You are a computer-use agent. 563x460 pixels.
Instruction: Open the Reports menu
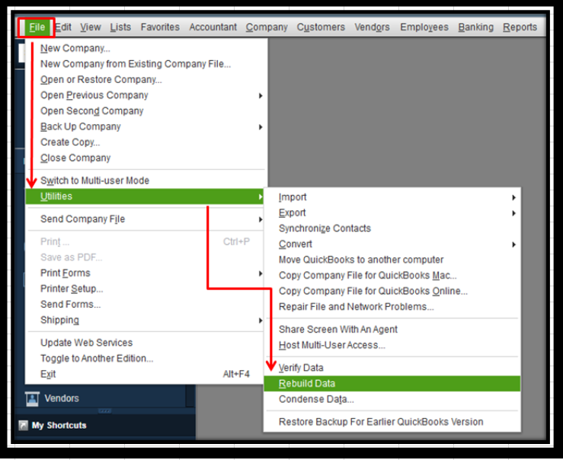click(520, 27)
